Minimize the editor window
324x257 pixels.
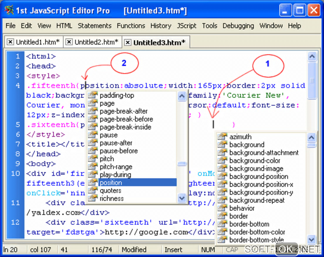coord(285,10)
